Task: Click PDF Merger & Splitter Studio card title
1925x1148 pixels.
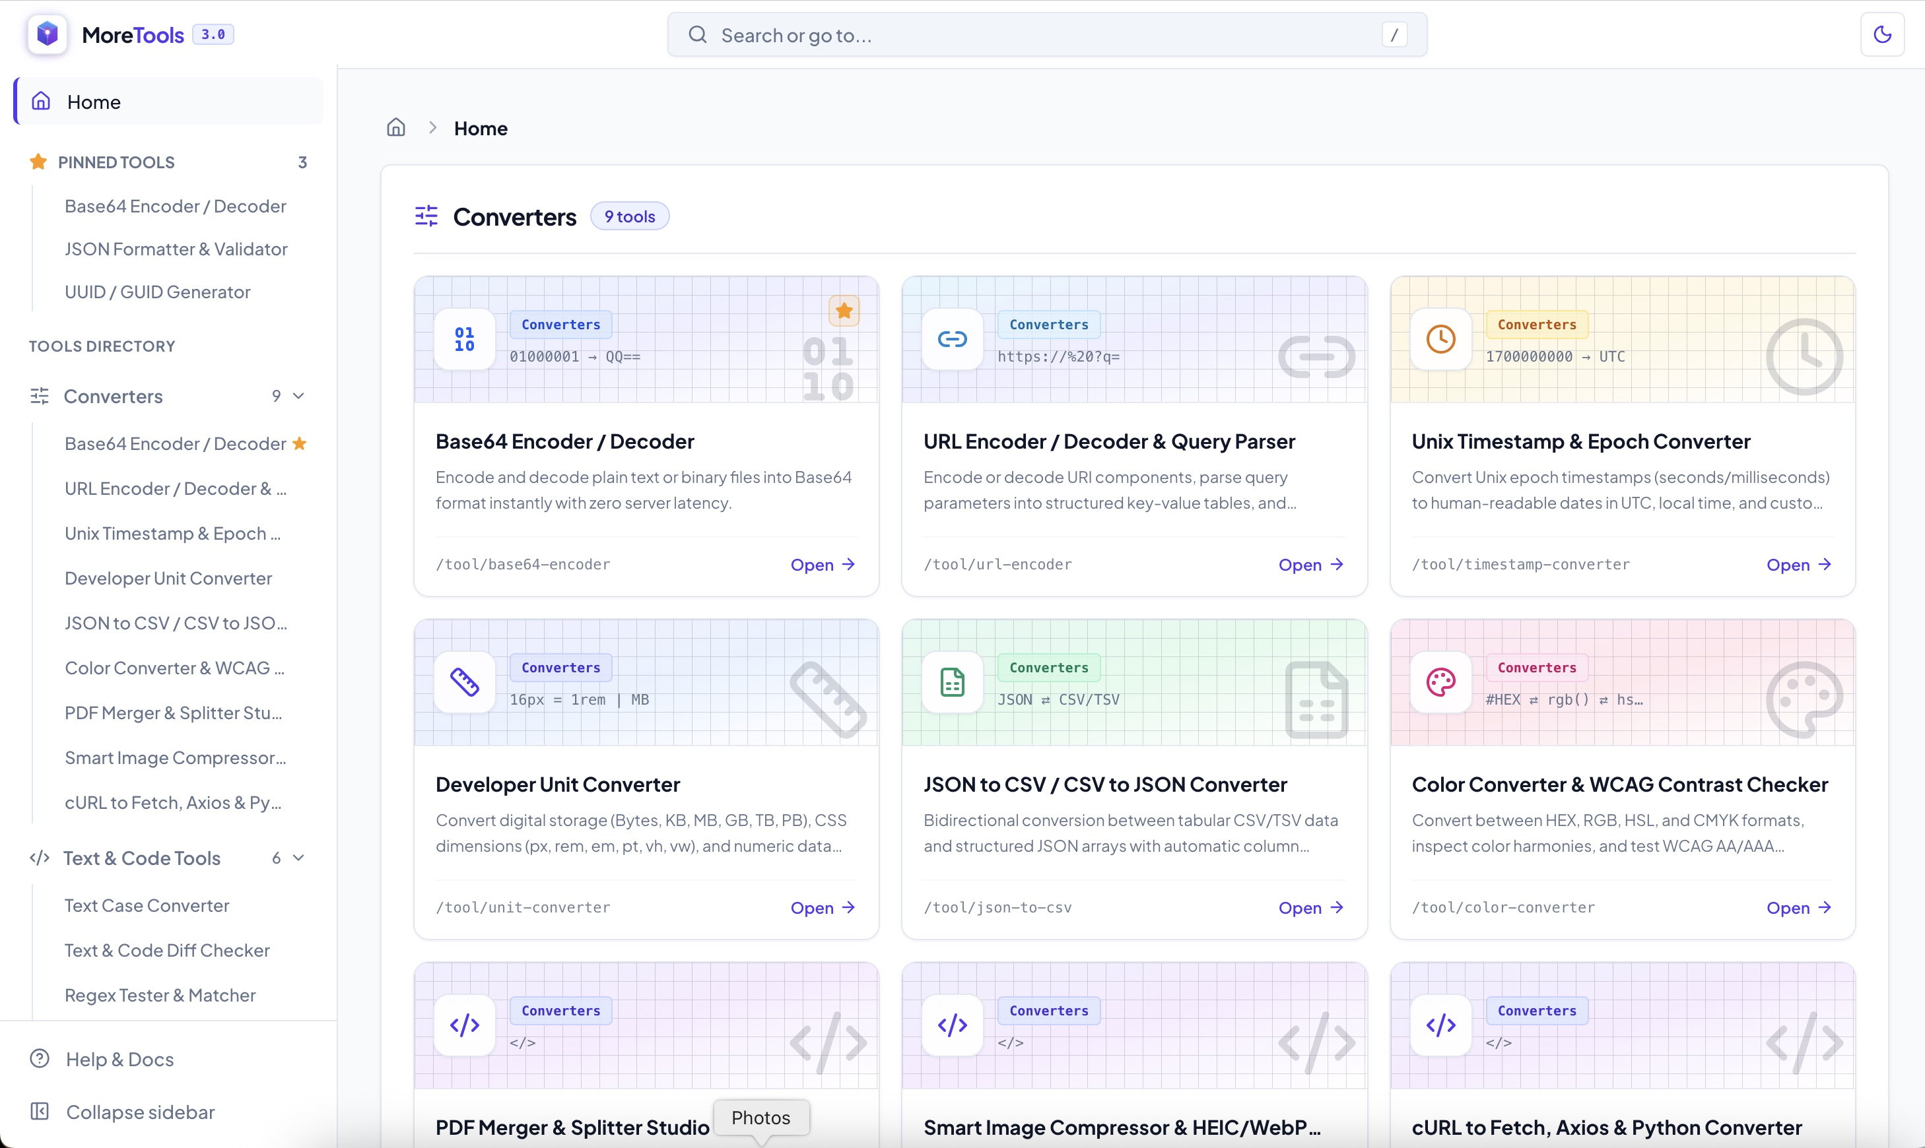Action: click(x=572, y=1127)
